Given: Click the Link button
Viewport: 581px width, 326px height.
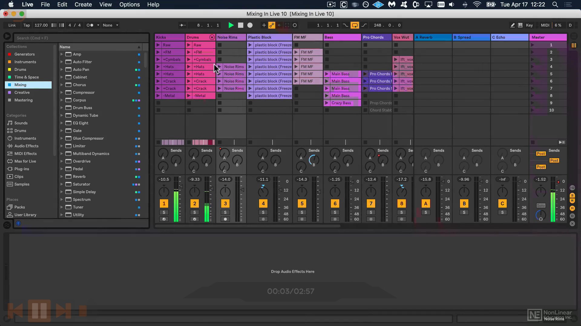Looking at the screenshot, I should coord(12,25).
